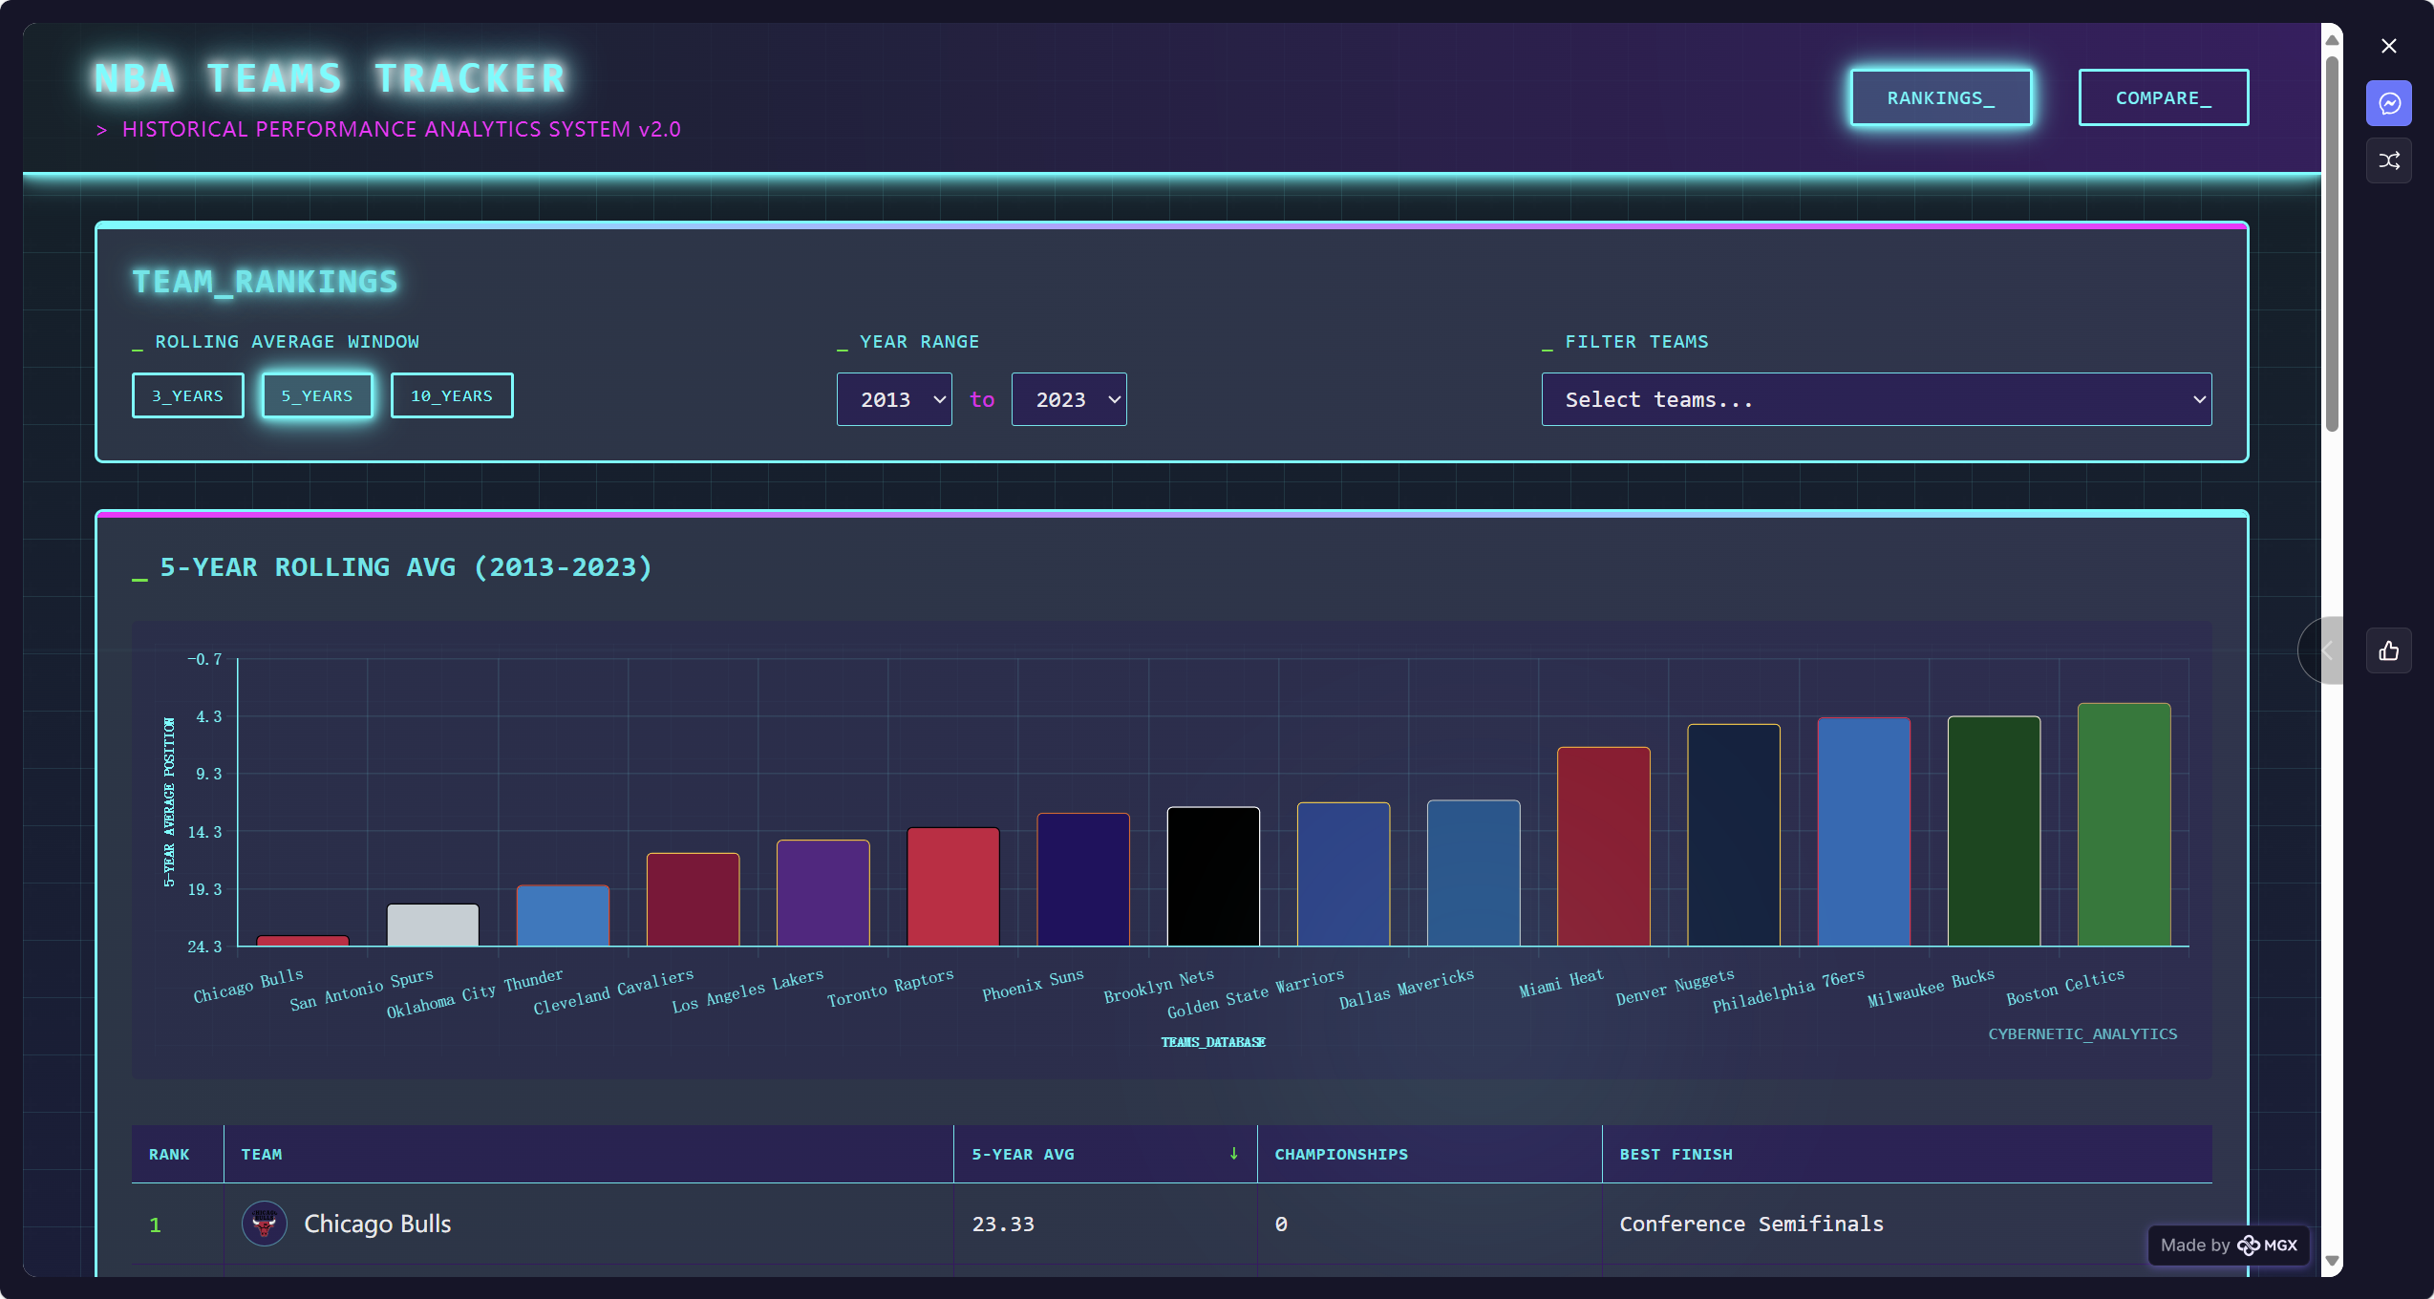The height and width of the screenshot is (1299, 2434).
Task: Click the thumbs-up like icon
Action: [x=2388, y=651]
